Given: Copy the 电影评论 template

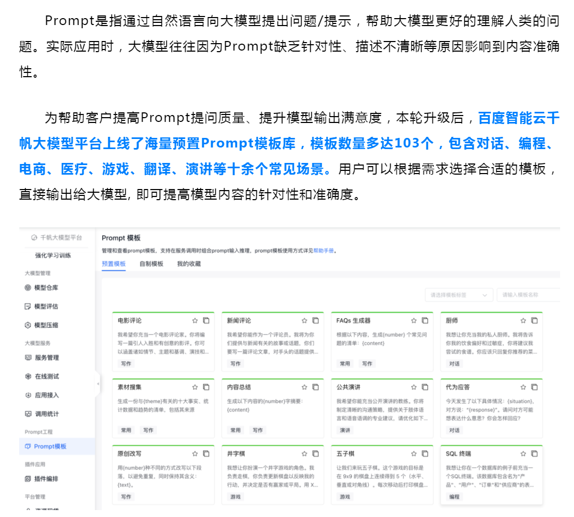Looking at the screenshot, I should pos(206,321).
